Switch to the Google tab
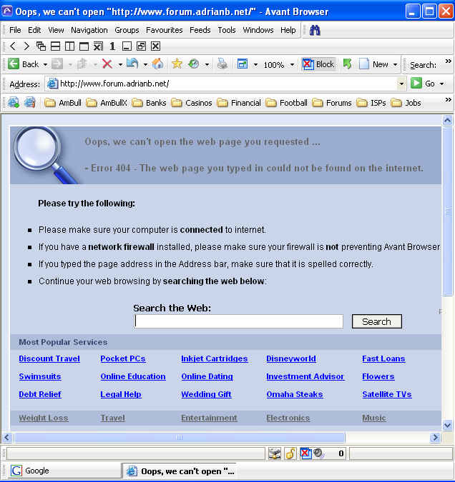 pos(64,471)
